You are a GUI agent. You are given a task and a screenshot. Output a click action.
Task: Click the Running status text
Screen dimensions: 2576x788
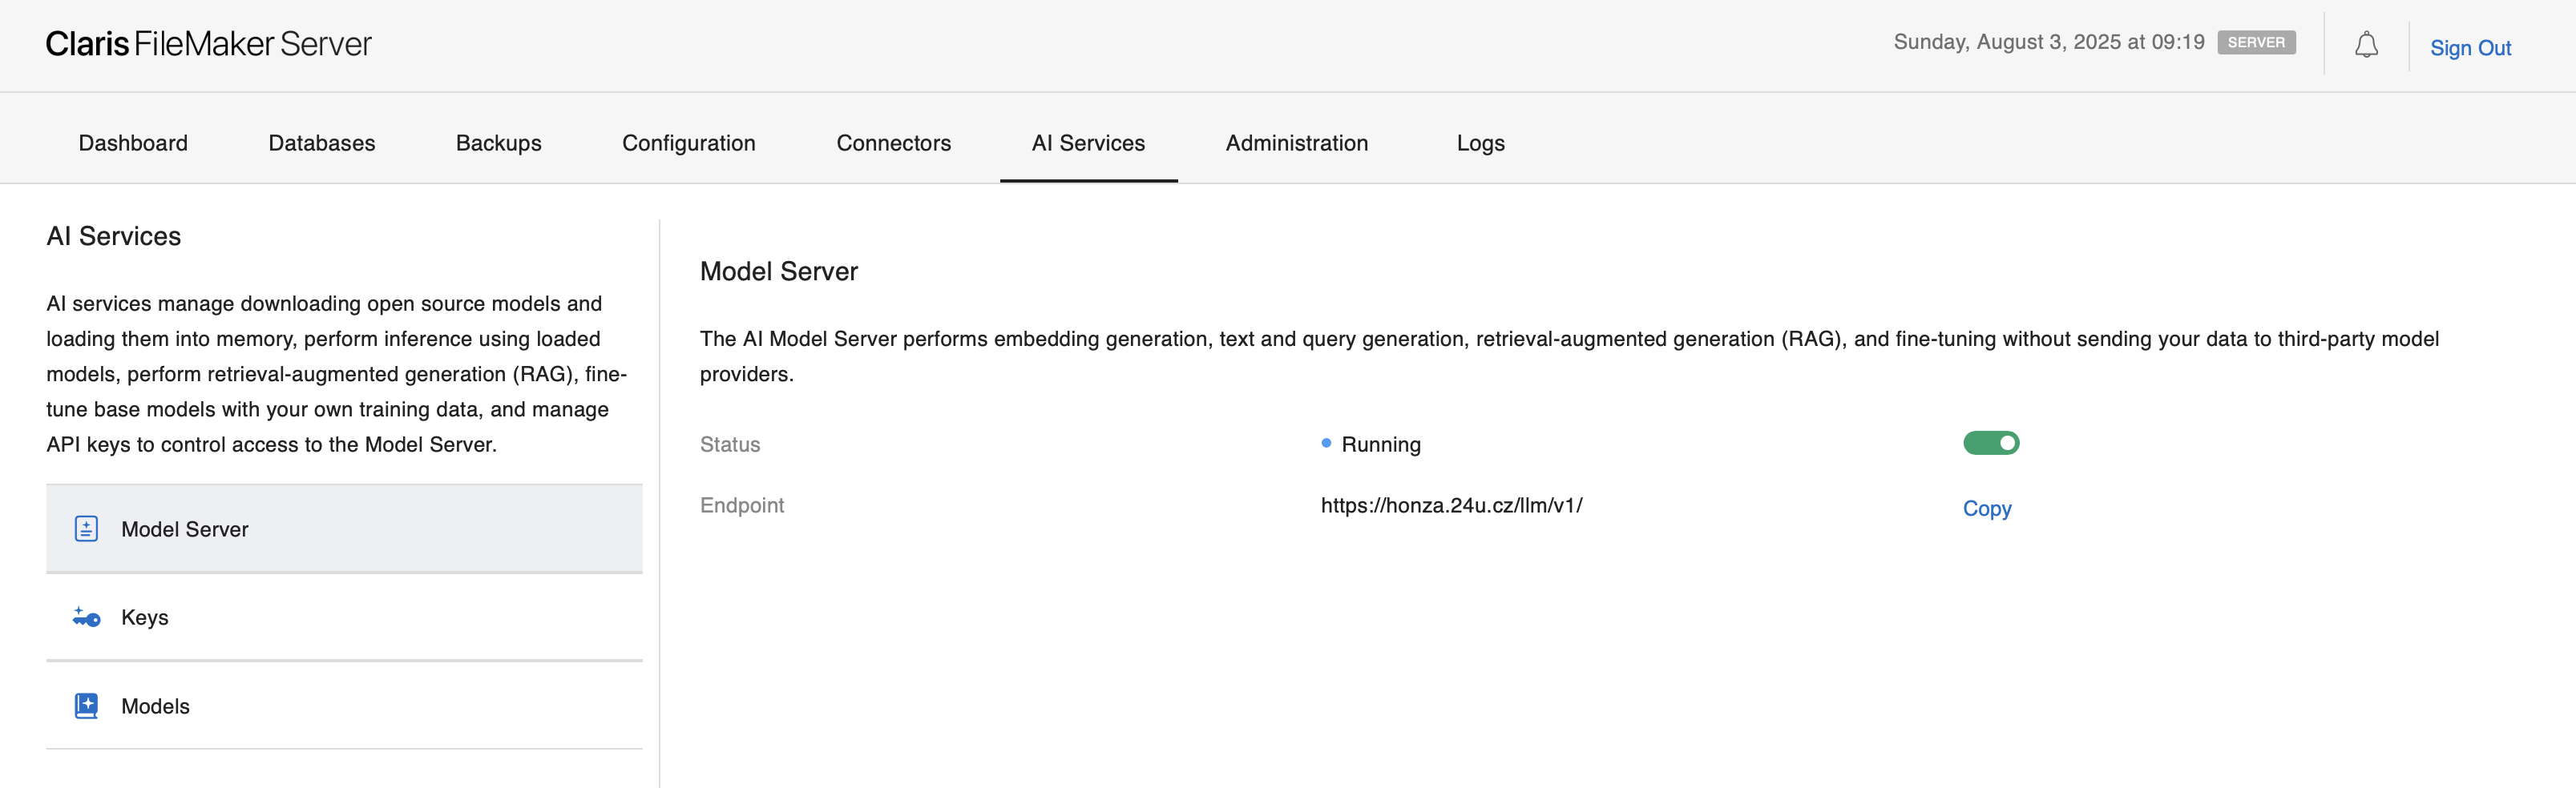pos(1380,444)
